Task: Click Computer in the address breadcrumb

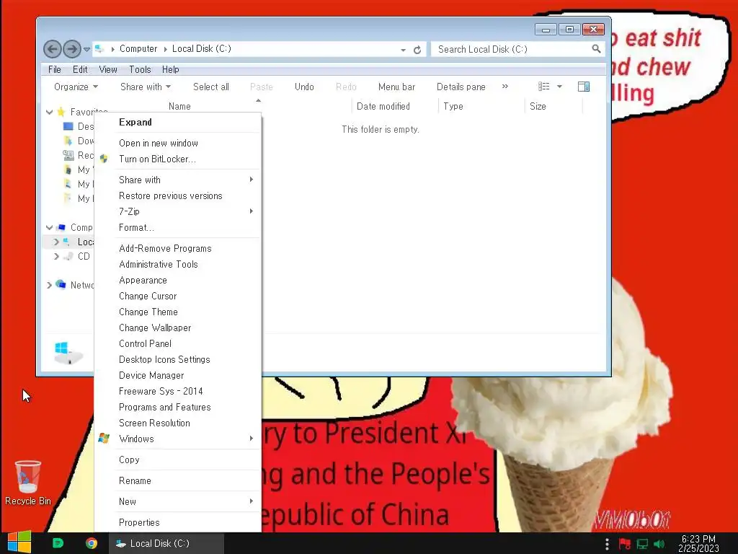Action: pos(138,48)
